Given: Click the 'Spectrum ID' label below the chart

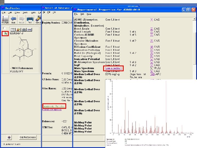Looking at the screenshot, I should click(x=110, y=139).
